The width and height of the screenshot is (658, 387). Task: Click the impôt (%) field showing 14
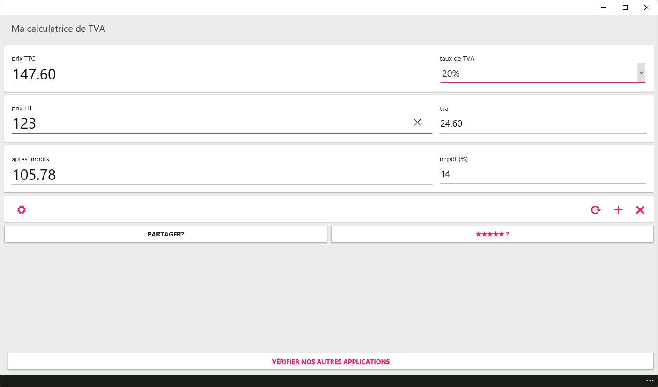click(543, 174)
